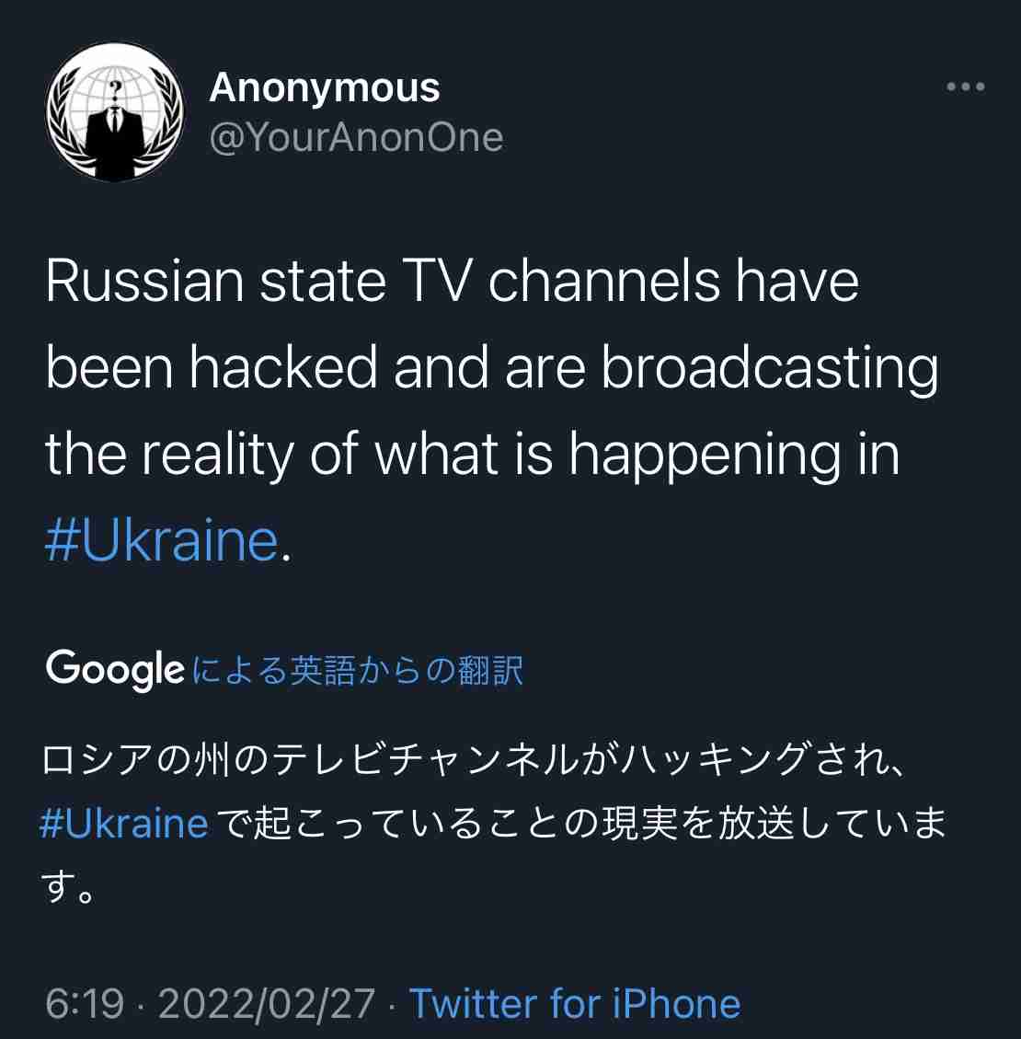The height and width of the screenshot is (1039, 1021).
Task: Tap the Google logo in translation credit
Action: click(115, 669)
